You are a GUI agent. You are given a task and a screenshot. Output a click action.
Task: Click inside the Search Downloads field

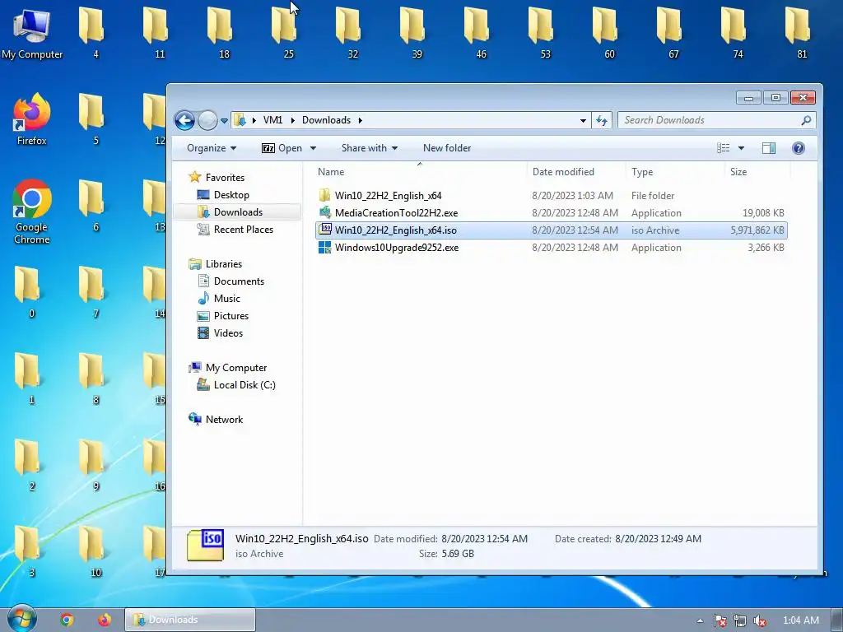(710, 120)
